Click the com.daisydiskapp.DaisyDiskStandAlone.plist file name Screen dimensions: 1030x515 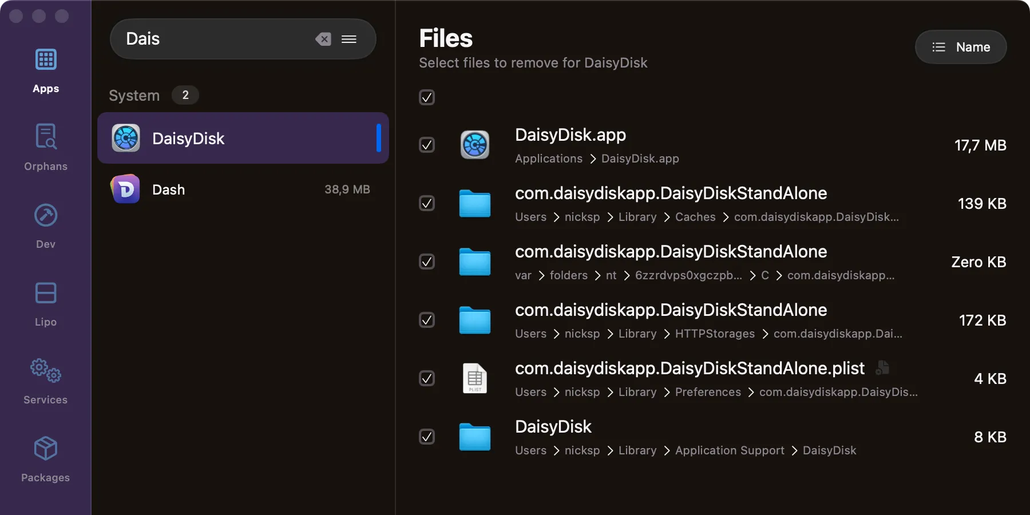click(690, 368)
